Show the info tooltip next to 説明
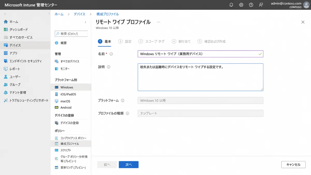Viewport: 311px width, 175px height. pyautogui.click(x=109, y=67)
